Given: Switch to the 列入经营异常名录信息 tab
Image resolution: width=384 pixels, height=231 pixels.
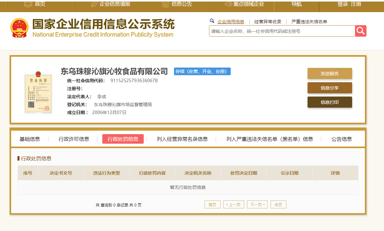Looking at the screenshot, I should click(x=182, y=139).
